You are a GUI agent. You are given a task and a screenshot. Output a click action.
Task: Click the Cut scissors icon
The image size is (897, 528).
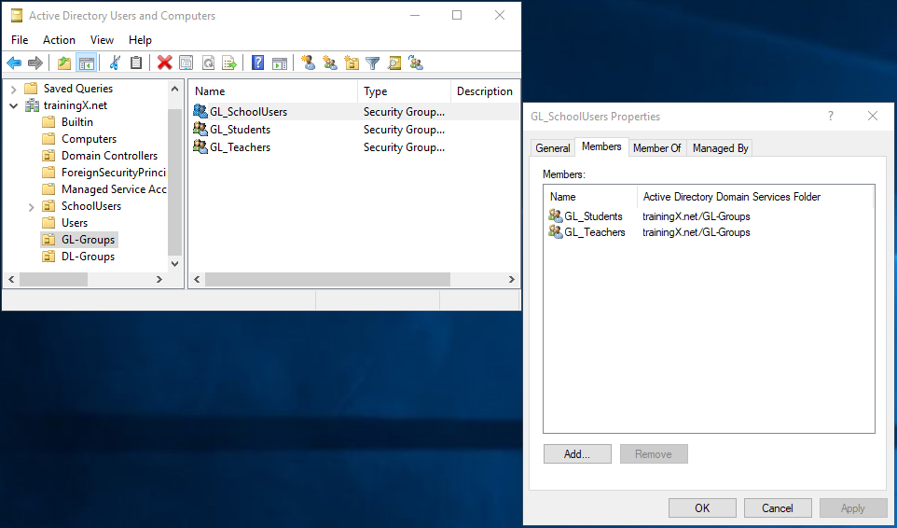click(x=115, y=63)
